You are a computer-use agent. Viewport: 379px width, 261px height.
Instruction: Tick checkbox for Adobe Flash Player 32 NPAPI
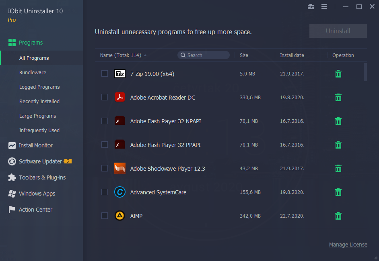(x=105, y=121)
